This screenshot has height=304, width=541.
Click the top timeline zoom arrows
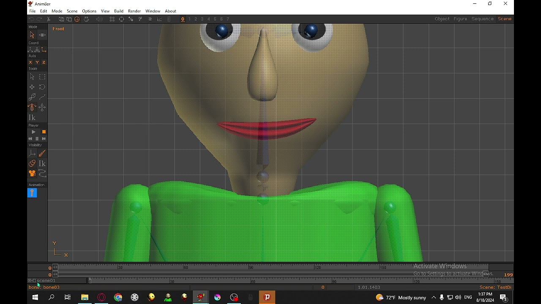click(55, 268)
